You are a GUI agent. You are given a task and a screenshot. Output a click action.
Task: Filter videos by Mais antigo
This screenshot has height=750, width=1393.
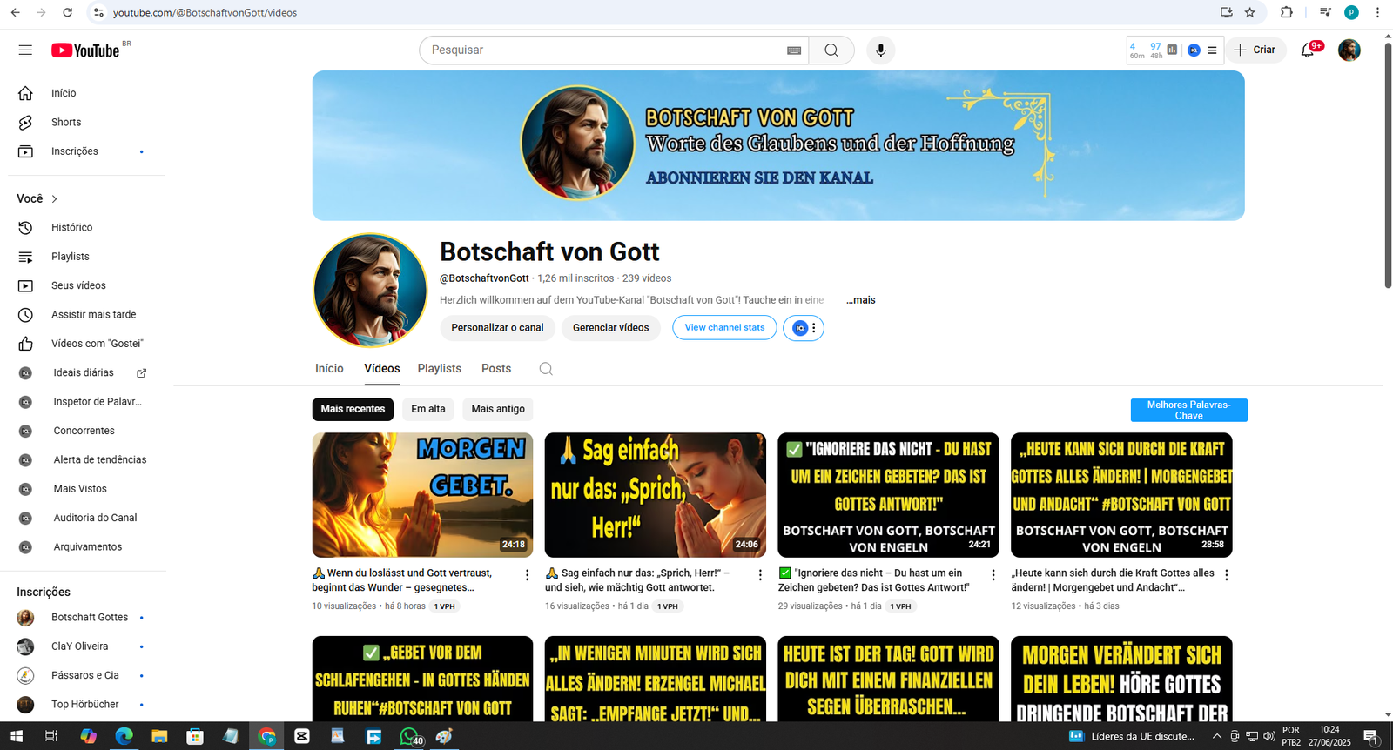click(x=498, y=409)
